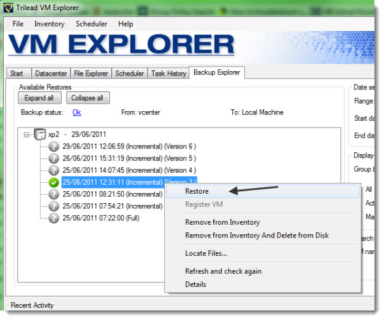Open Details from the context menu
The image size is (384, 320).
tap(263, 284)
